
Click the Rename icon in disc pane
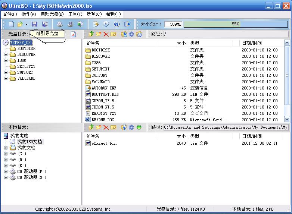point(113,34)
